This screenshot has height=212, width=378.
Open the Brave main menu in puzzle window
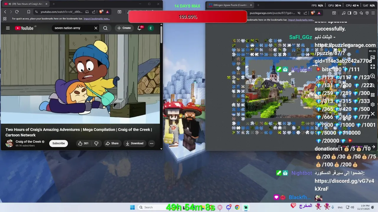pyautogui.click(x=374, y=13)
